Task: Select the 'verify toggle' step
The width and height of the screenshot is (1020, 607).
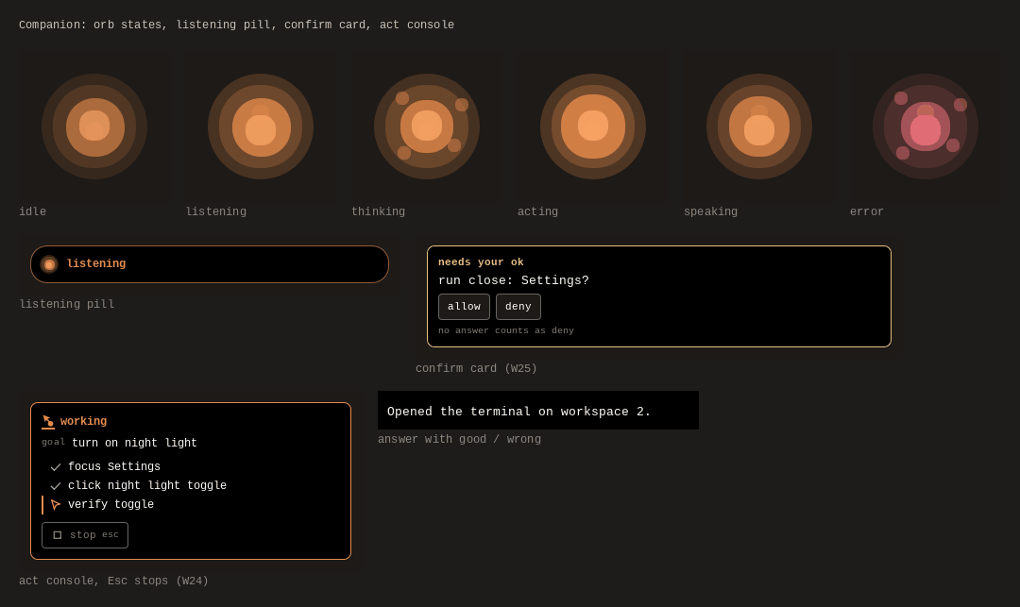Action: (x=110, y=505)
